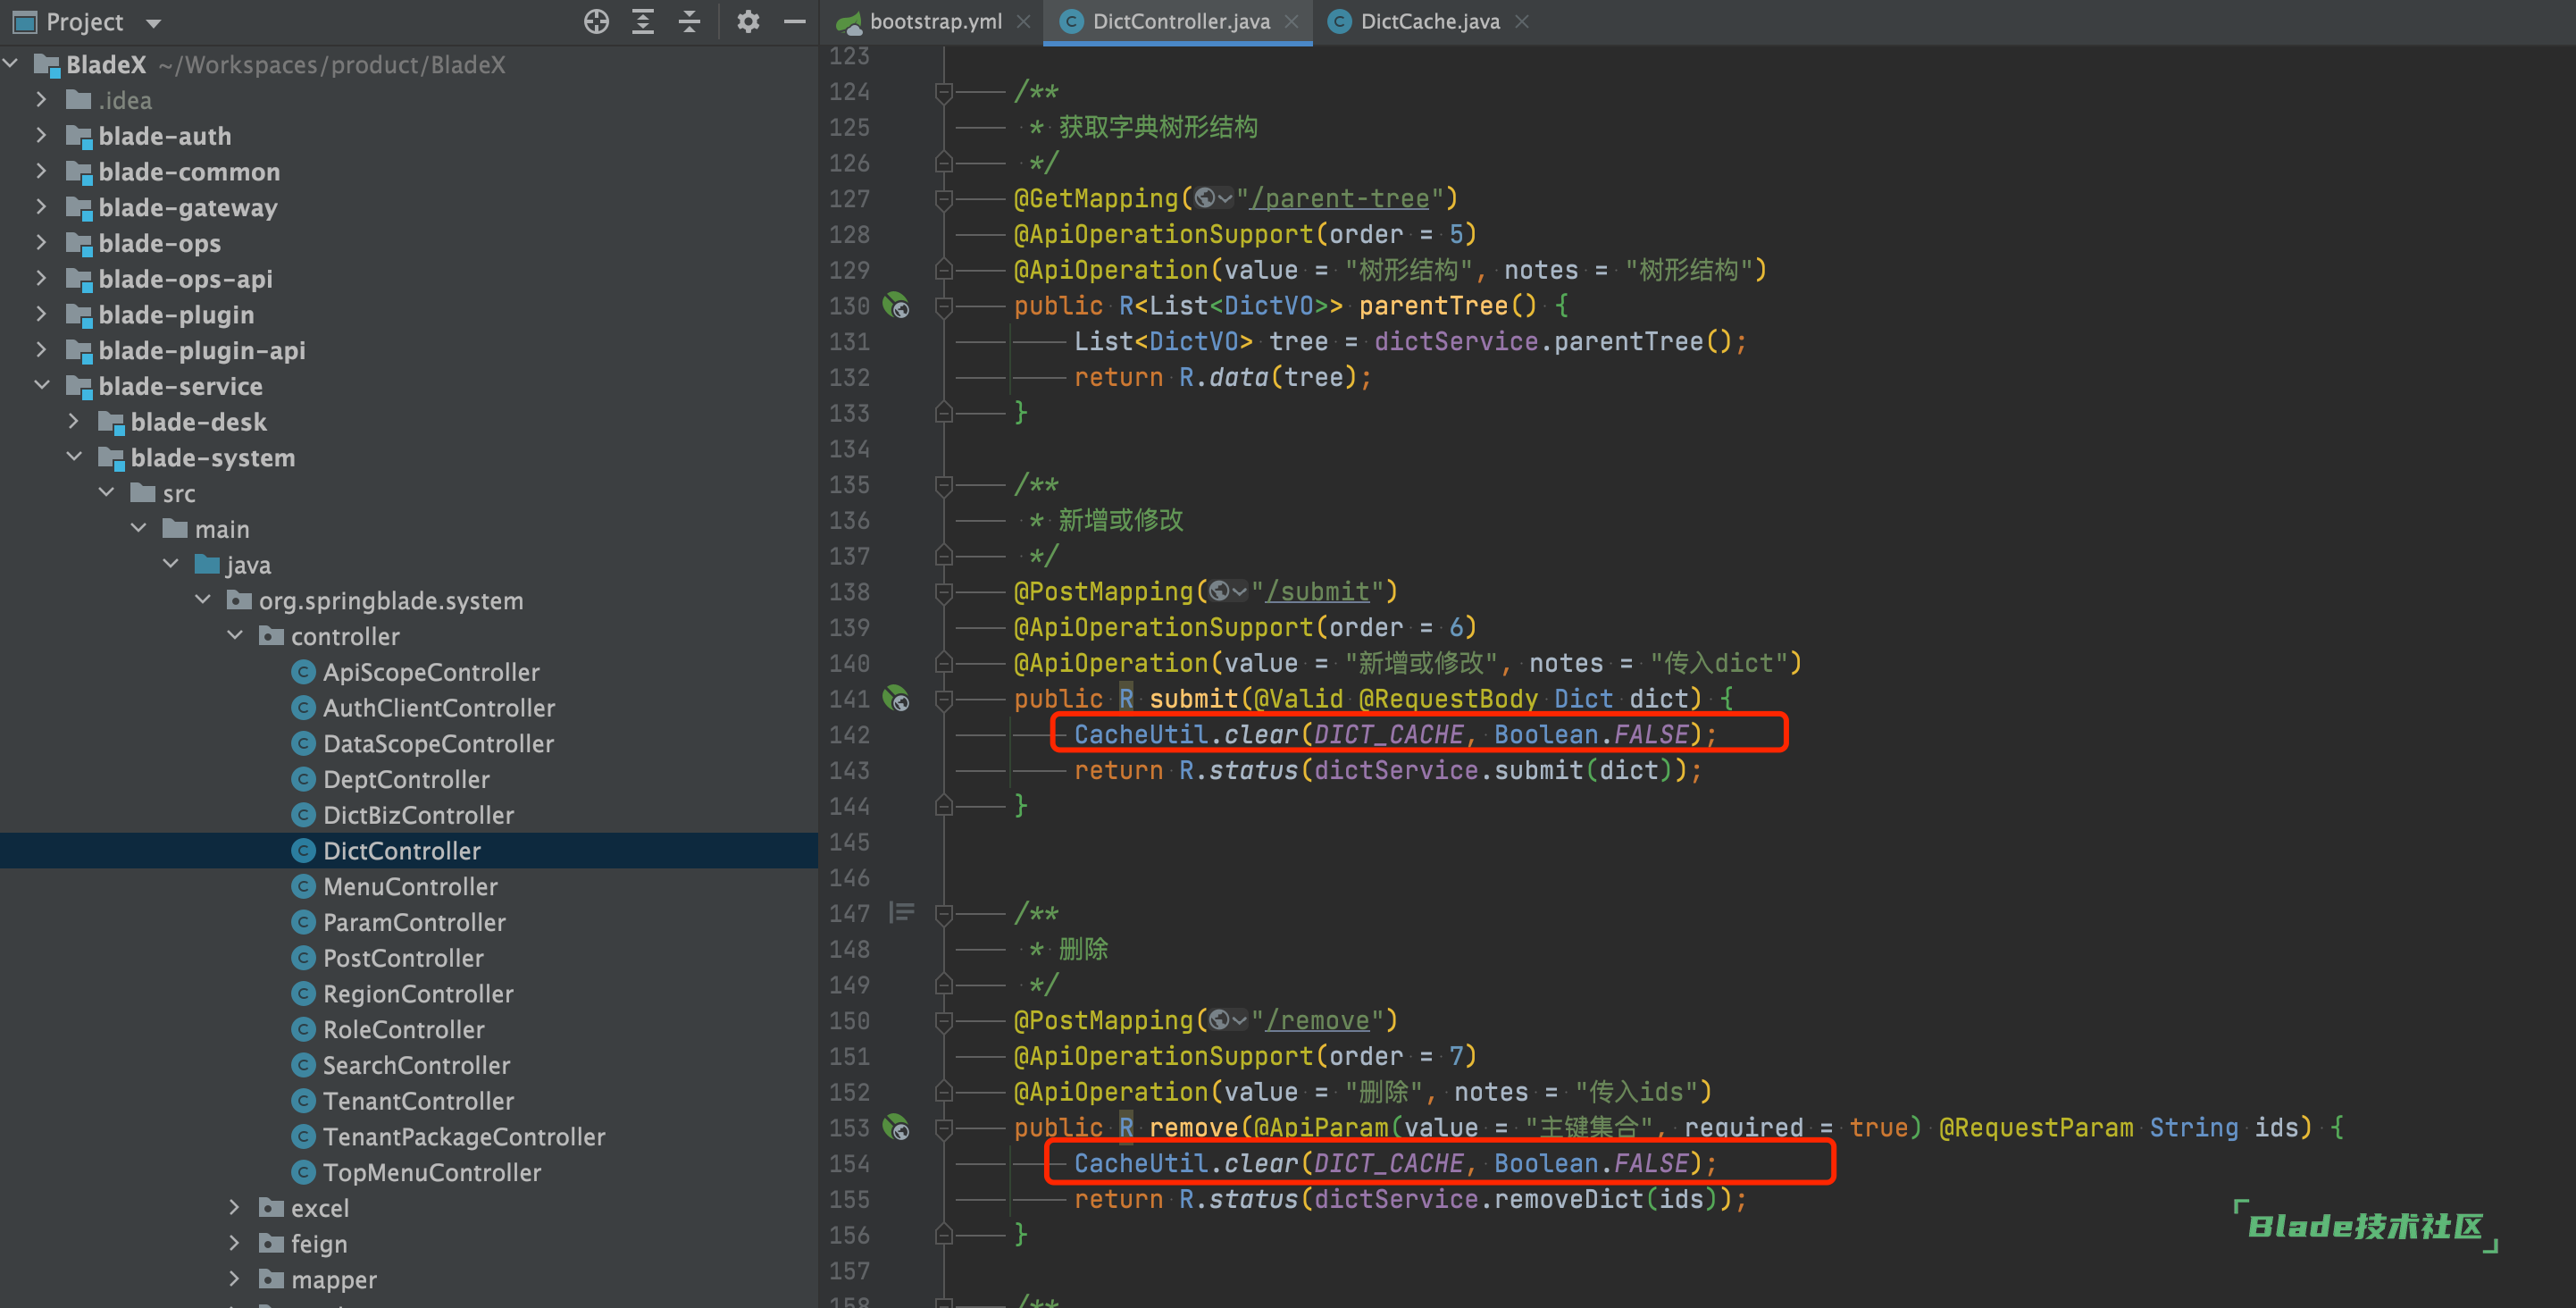
Task: Select blade-ops-api module
Action: pyautogui.click(x=185, y=278)
